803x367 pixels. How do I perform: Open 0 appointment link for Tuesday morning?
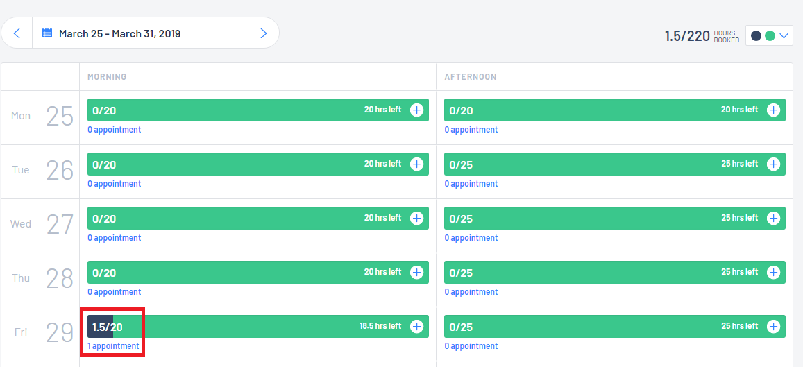[115, 184]
